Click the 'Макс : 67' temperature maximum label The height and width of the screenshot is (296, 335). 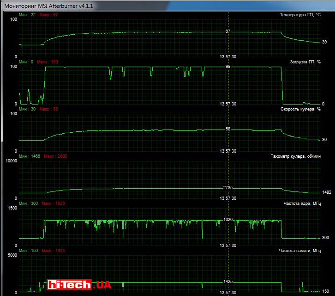[x=49, y=15]
